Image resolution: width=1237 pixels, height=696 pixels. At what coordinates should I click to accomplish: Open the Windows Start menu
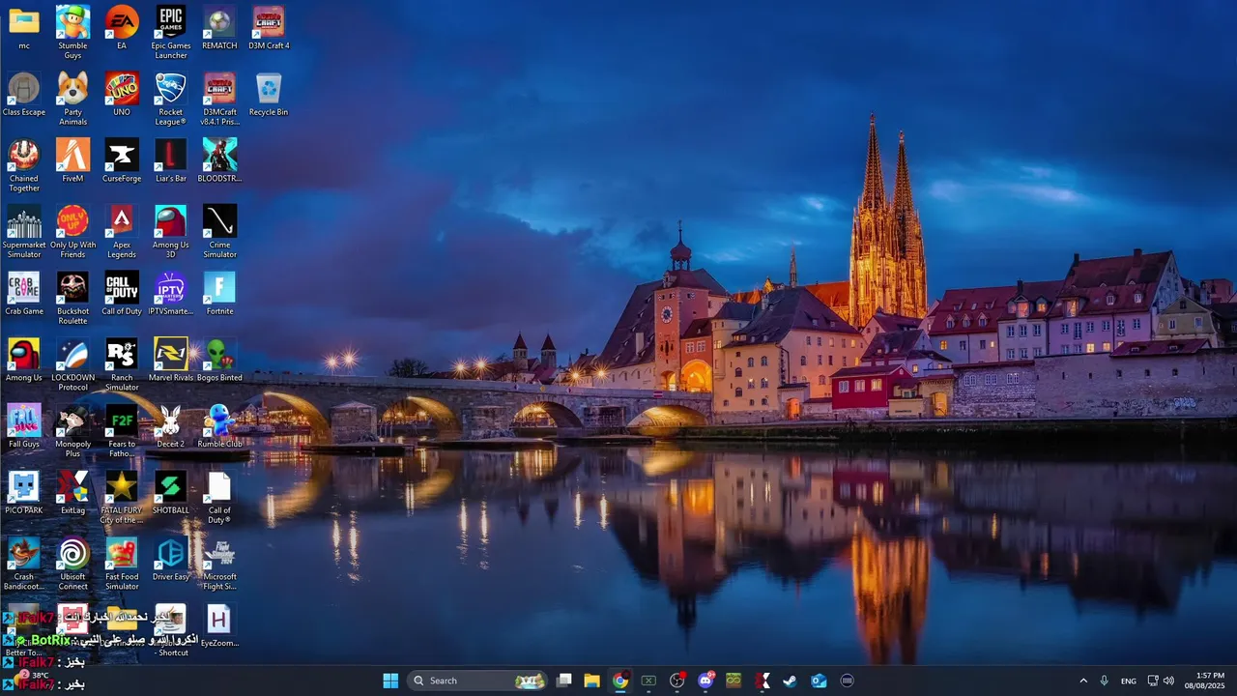[x=390, y=681]
